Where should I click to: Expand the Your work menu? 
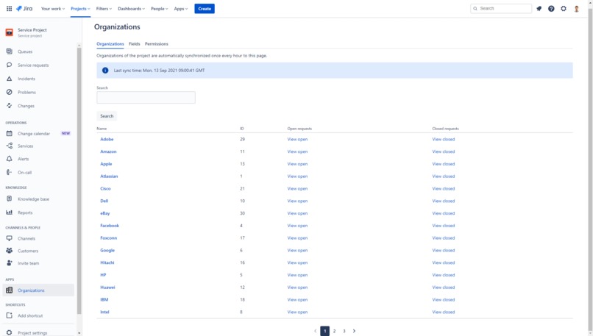click(53, 9)
